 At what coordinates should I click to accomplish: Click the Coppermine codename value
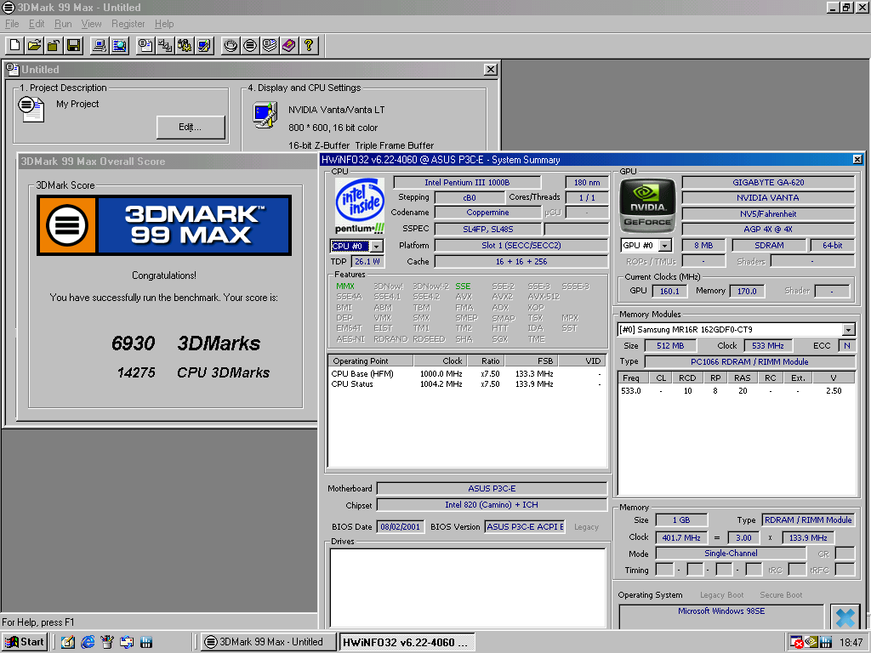(x=487, y=213)
